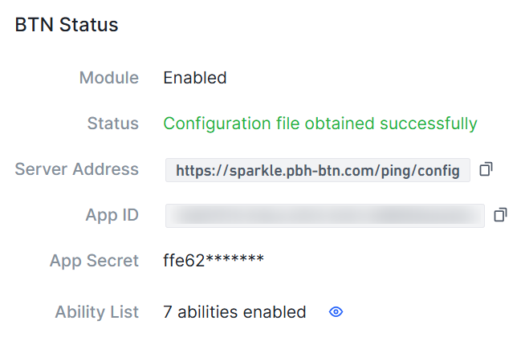This screenshot has width=521, height=337.
Task: Click the green configuration status message
Action: pyautogui.click(x=320, y=124)
